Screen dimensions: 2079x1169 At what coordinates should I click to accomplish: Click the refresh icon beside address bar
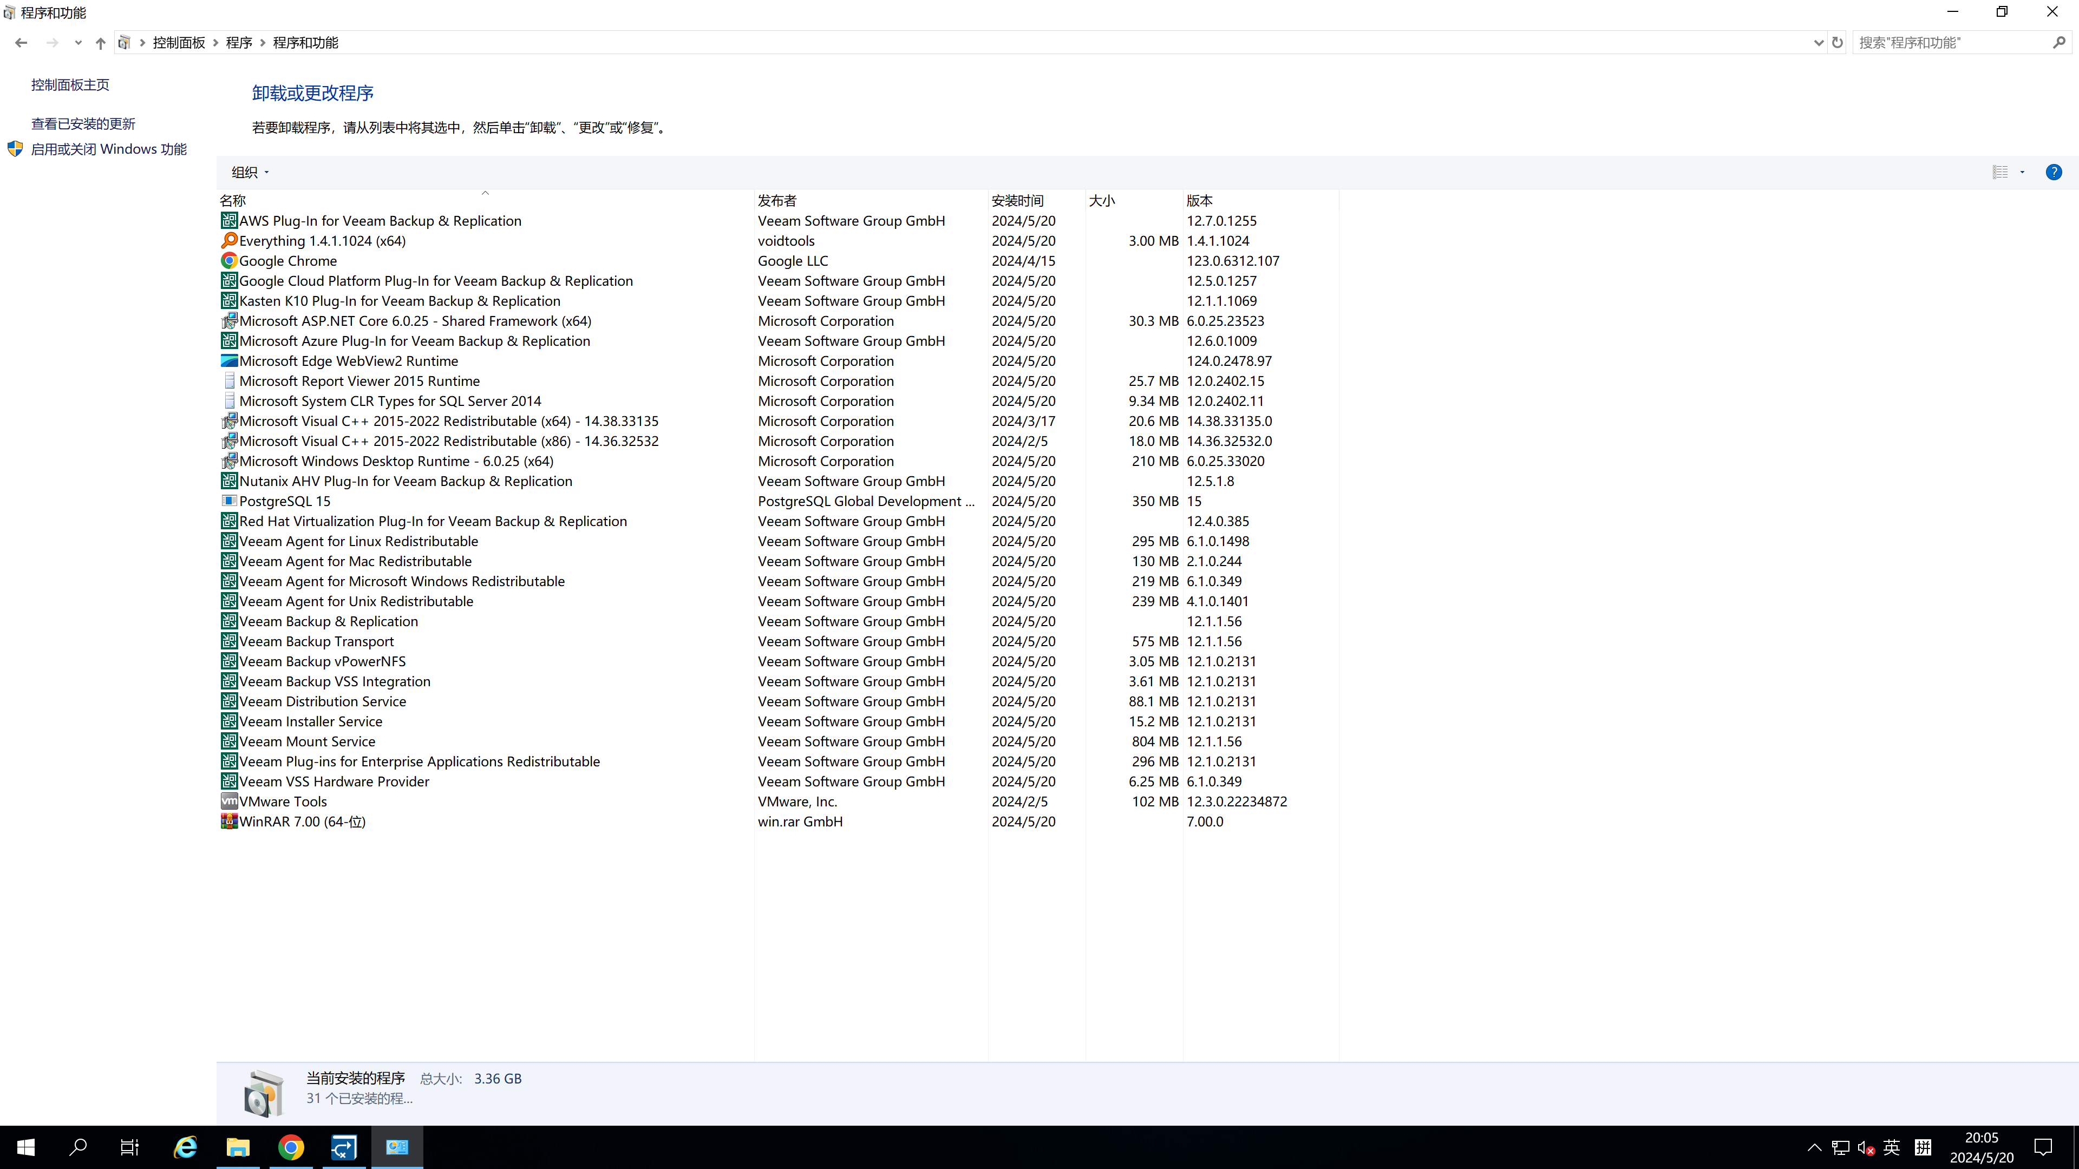pos(1838,43)
